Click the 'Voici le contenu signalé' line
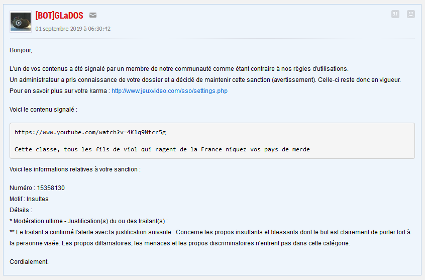The image size is (425, 280). click(44, 110)
